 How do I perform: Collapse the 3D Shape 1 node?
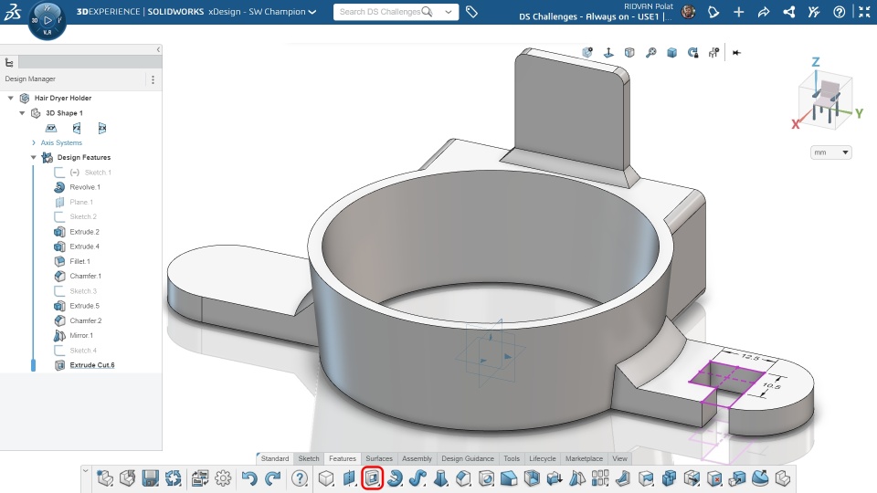coord(22,113)
